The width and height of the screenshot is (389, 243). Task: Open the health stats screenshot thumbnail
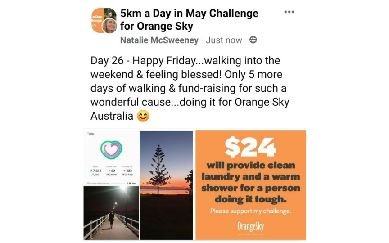coord(111,158)
